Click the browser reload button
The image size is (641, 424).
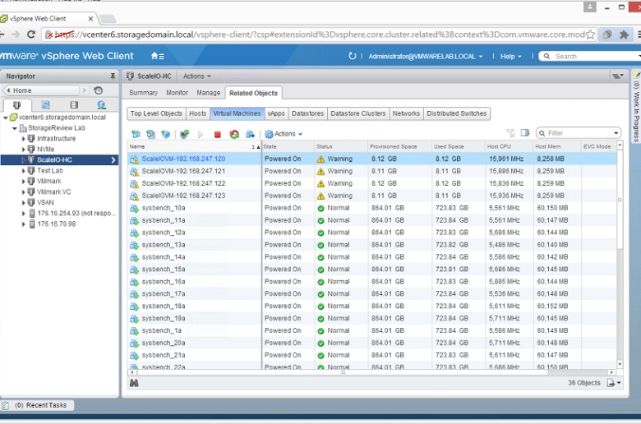click(31, 35)
